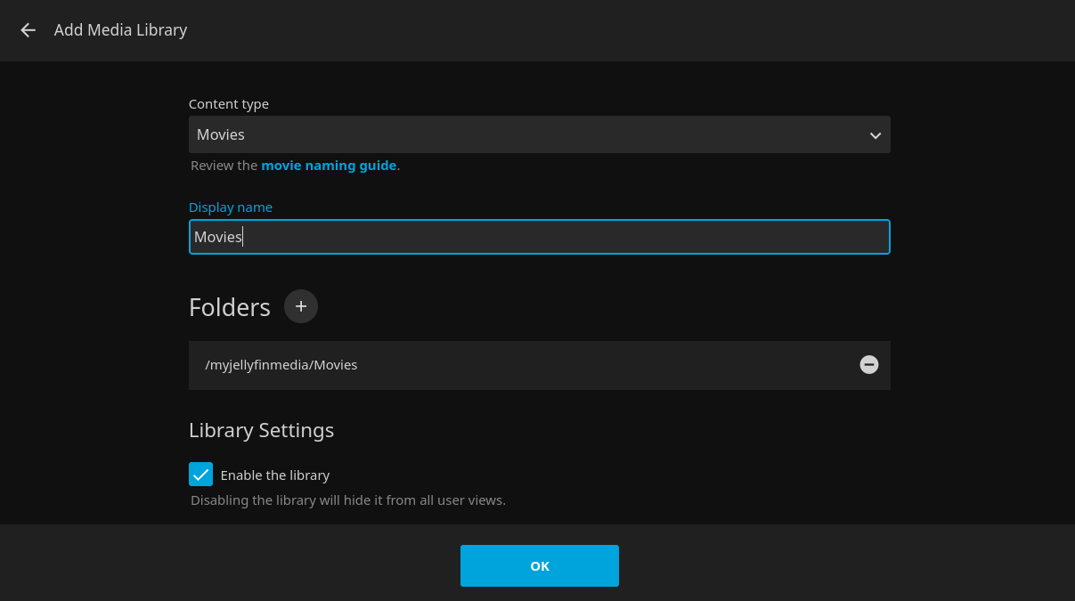Click into the Display name field

[x=540, y=237]
